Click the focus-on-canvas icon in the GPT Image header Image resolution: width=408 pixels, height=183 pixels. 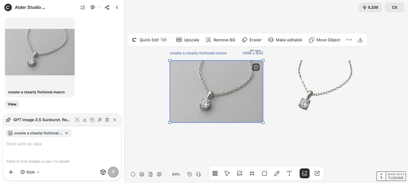pyautogui.click(x=77, y=120)
